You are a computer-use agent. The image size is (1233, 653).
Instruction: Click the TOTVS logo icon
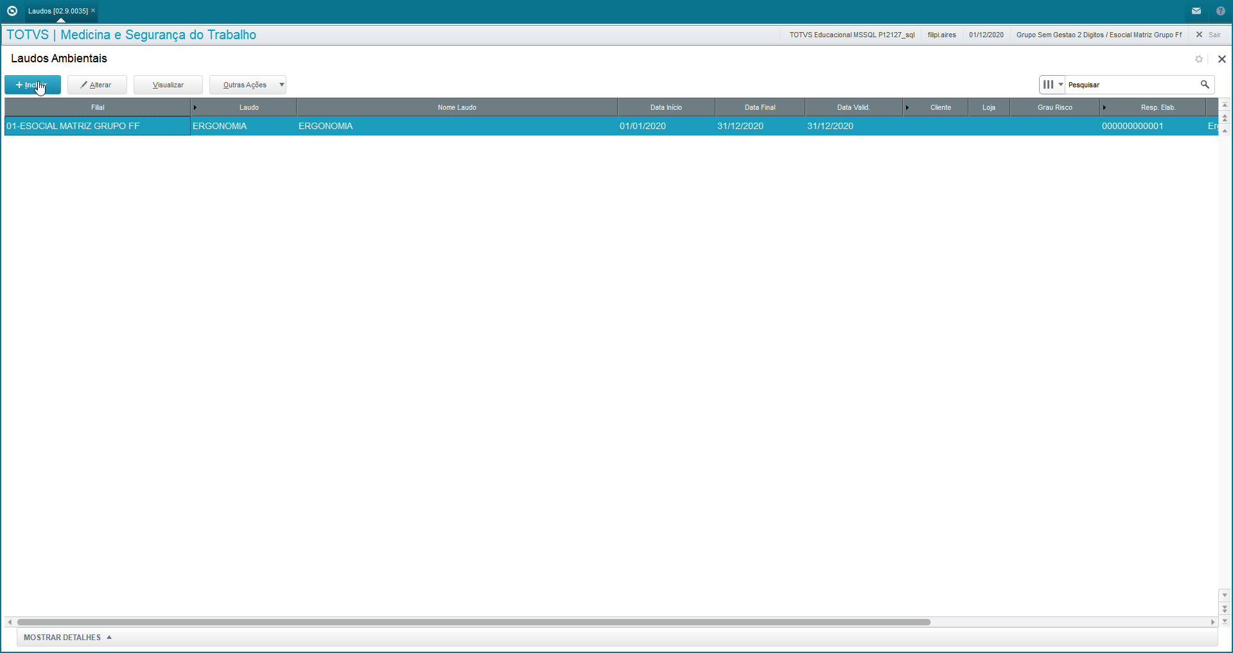[12, 11]
